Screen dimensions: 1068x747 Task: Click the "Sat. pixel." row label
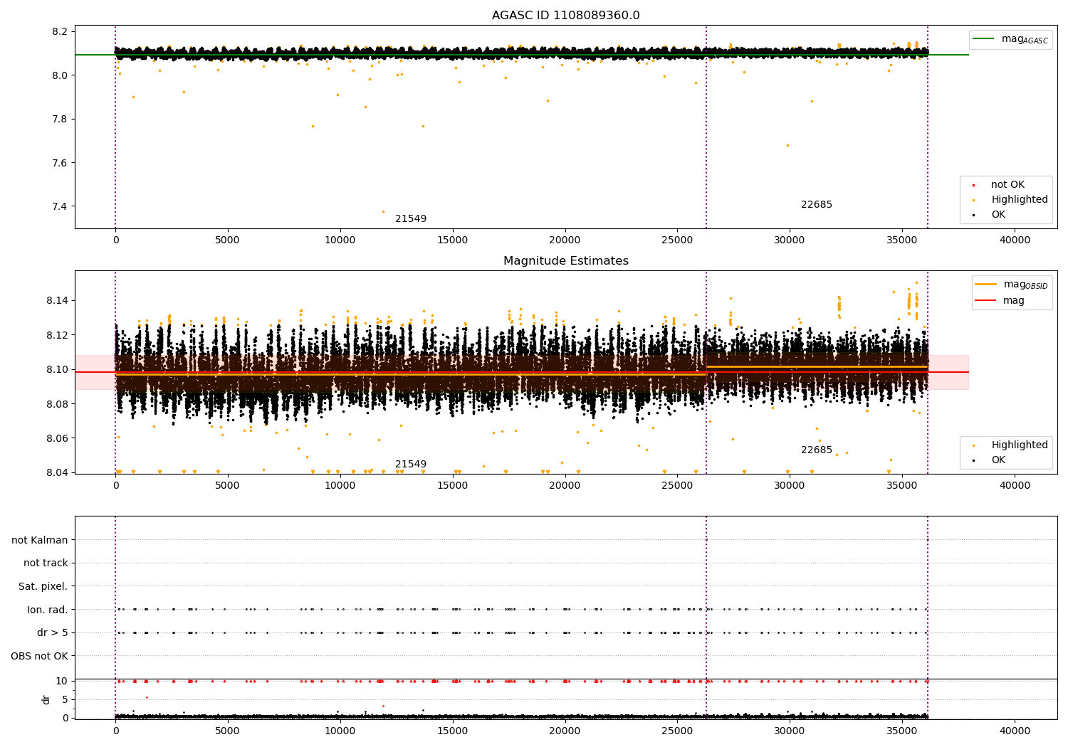[43, 587]
